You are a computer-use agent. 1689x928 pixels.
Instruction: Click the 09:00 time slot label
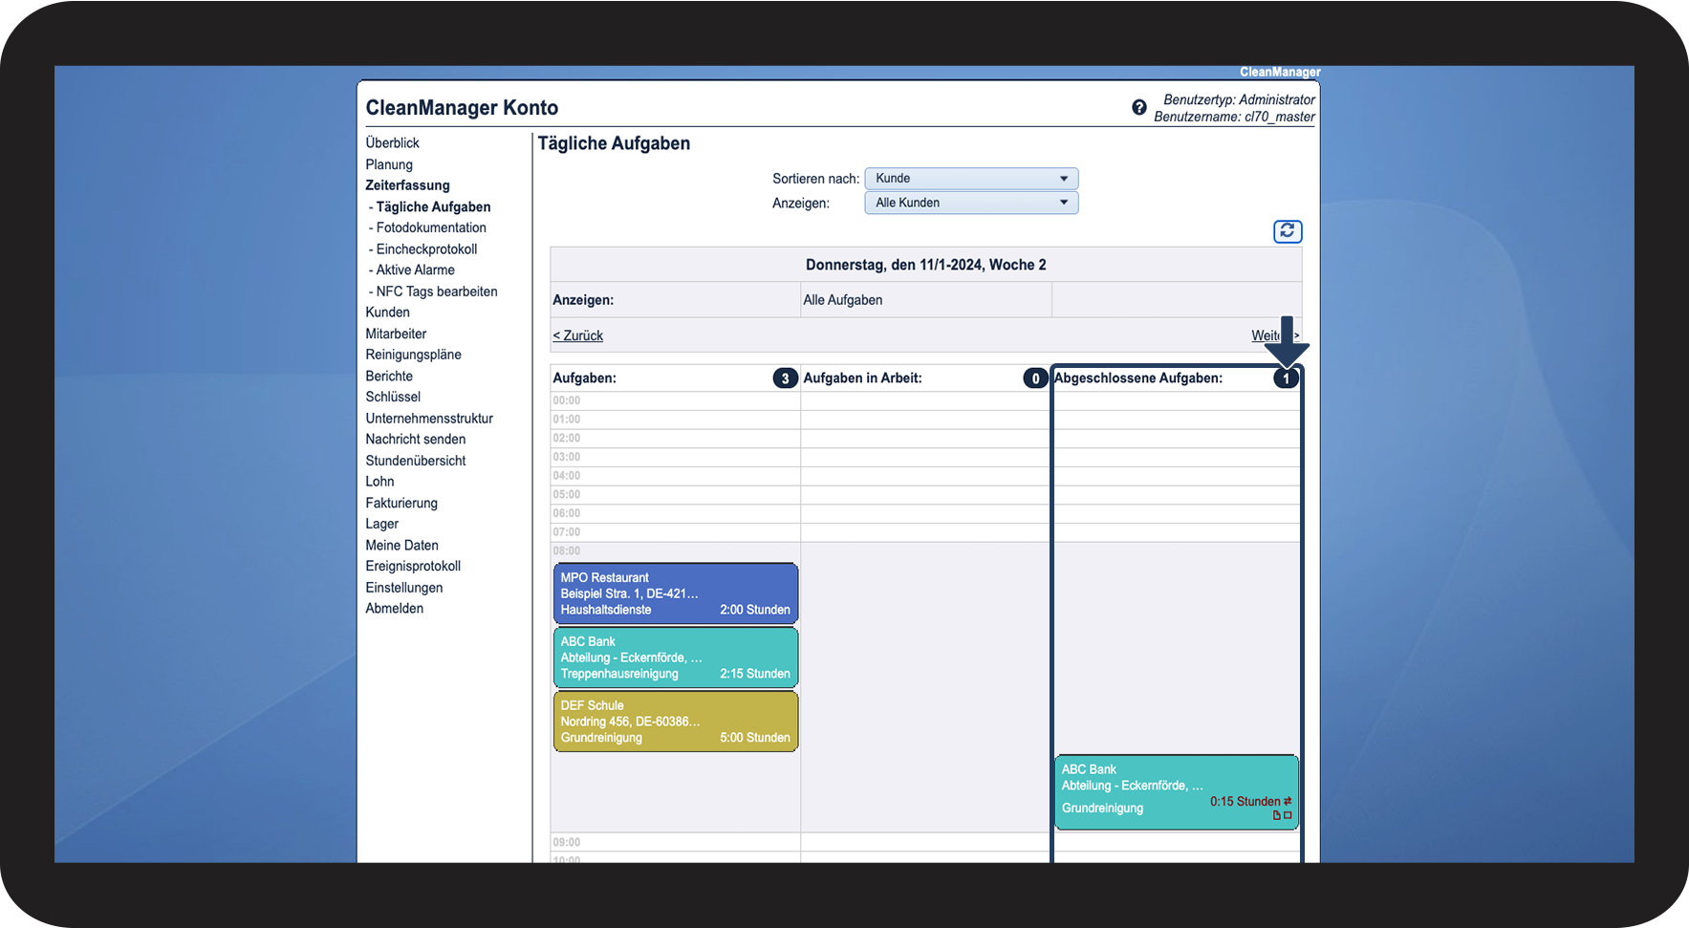(x=567, y=842)
